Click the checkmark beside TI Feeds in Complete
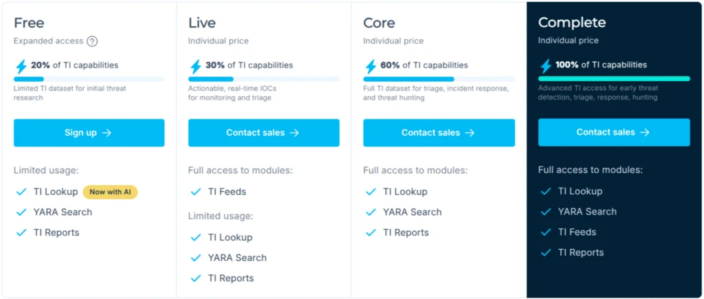704x299 pixels. (x=546, y=232)
